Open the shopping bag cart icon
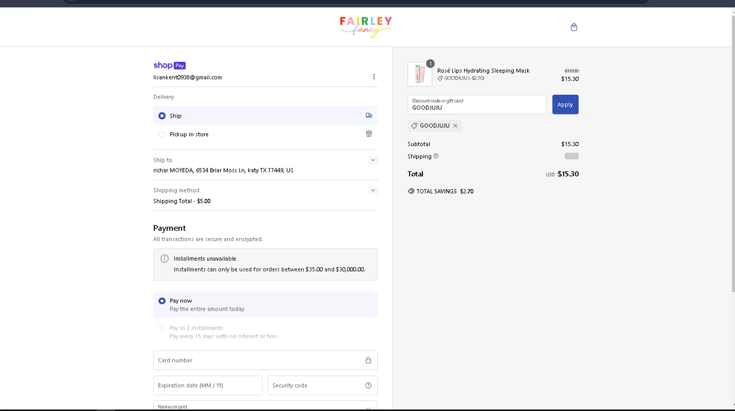 (x=574, y=27)
